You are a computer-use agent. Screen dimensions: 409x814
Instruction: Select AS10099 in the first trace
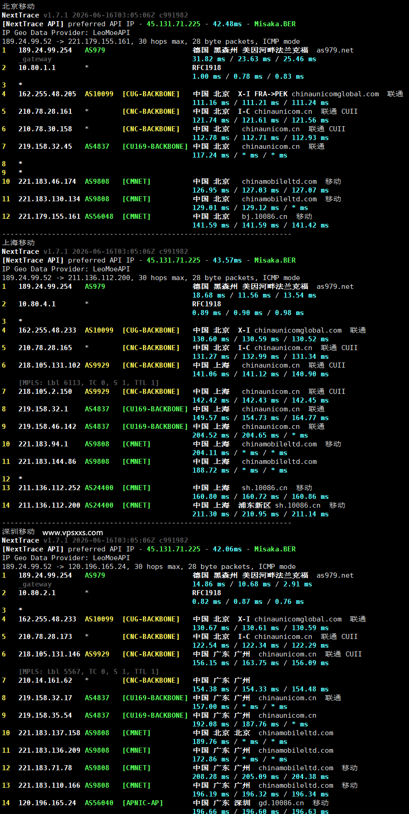click(x=99, y=94)
